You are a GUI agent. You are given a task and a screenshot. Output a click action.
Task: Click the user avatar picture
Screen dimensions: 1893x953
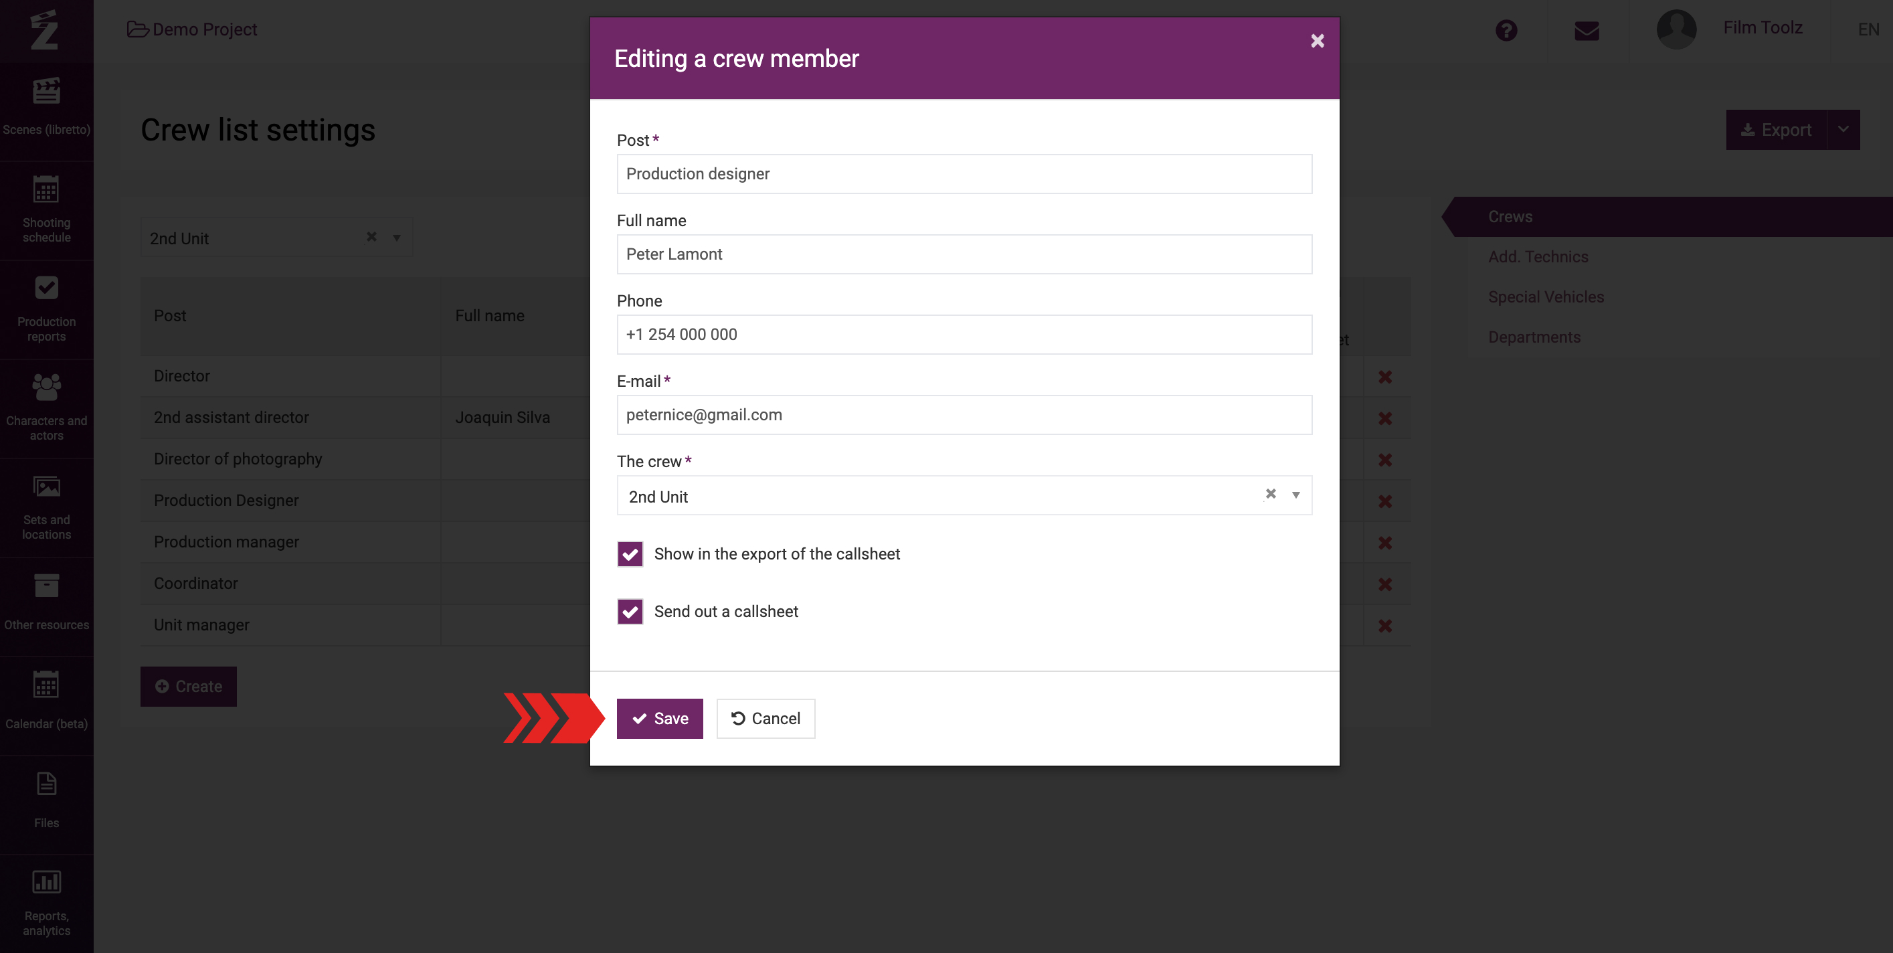pos(1676,29)
